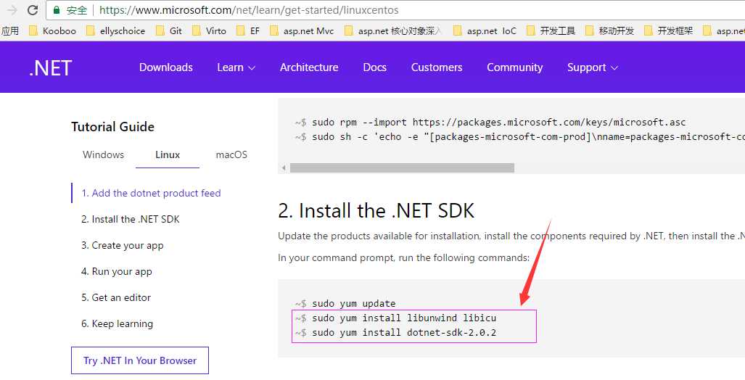This screenshot has width=745, height=380.
Task: Open the Docs page
Action: click(374, 67)
